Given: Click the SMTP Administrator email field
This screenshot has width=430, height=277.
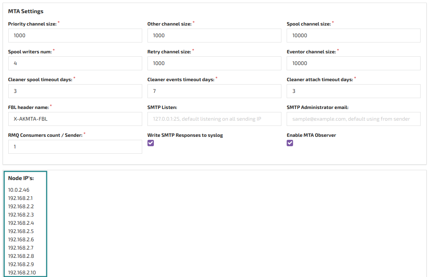Looking at the screenshot, I should click(353, 119).
